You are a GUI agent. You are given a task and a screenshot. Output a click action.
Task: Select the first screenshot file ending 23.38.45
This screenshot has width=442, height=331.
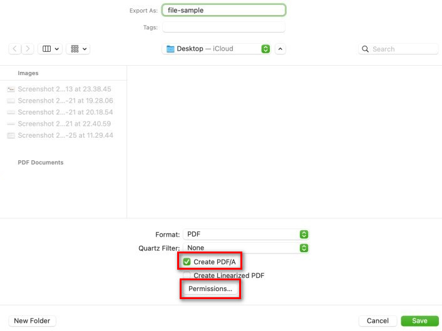click(64, 89)
